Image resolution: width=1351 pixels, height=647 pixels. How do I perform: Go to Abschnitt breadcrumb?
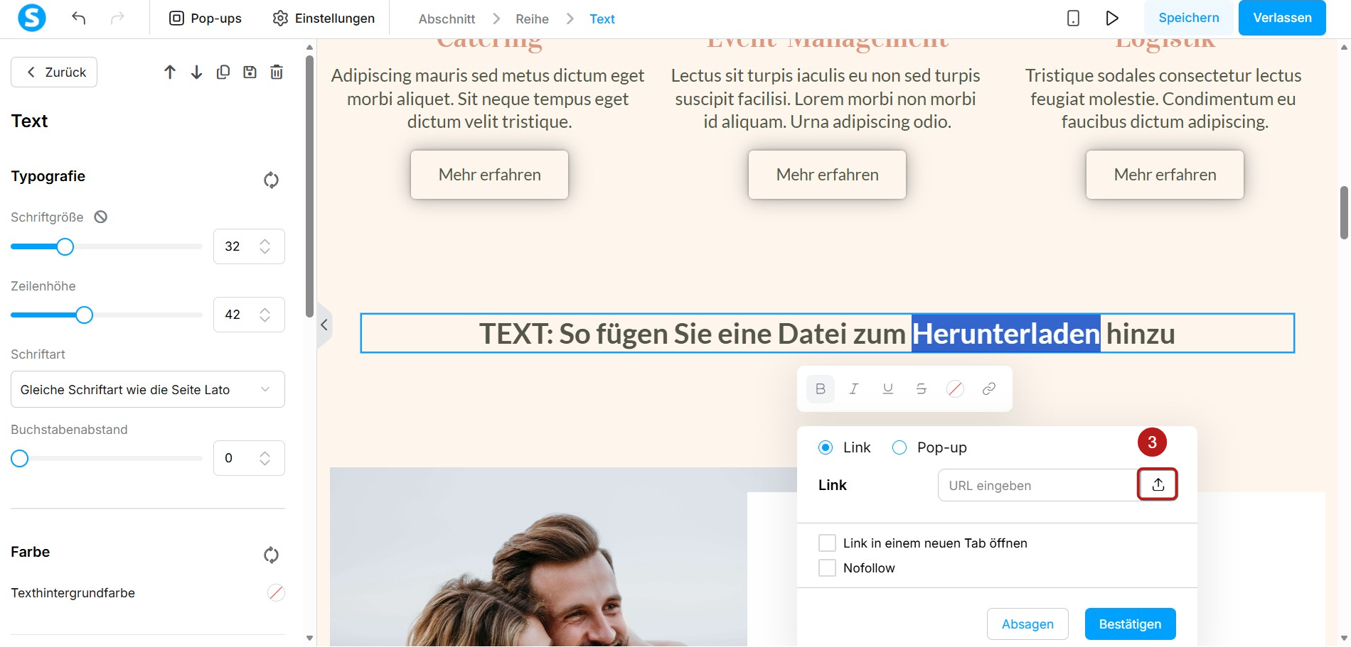pos(447,19)
